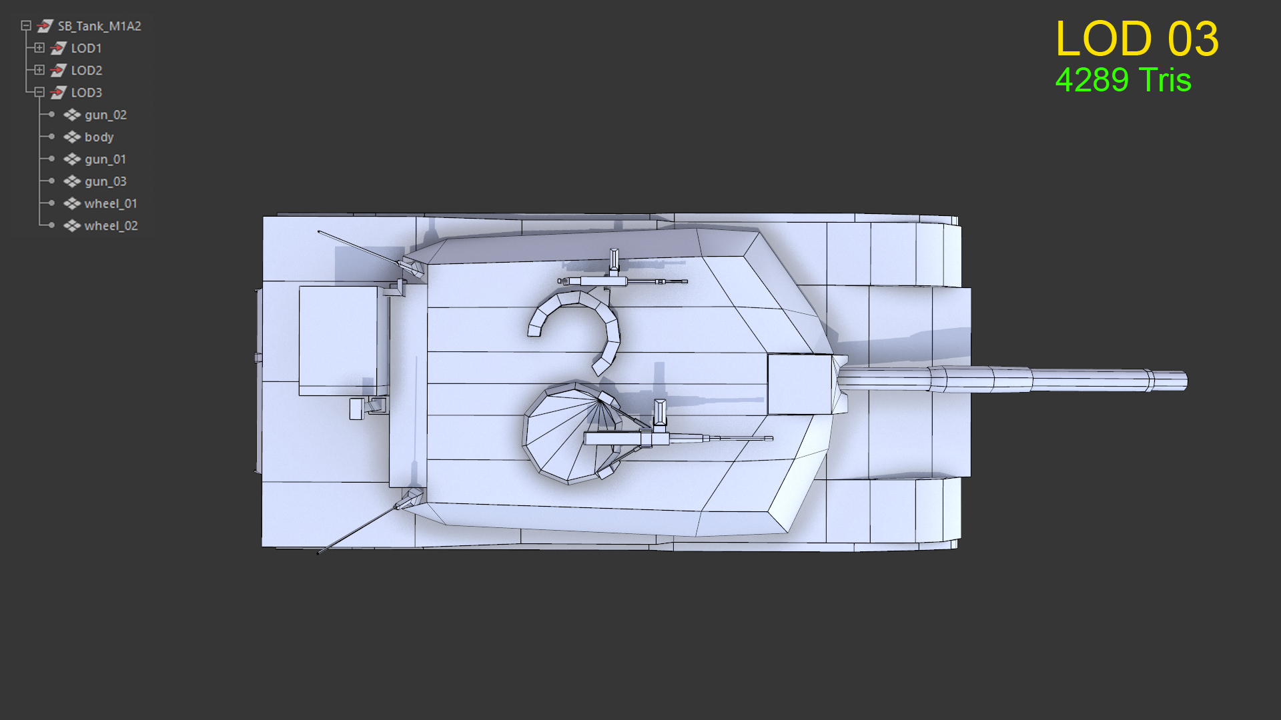1281x720 pixels.
Task: Click the gun_01 mesh icon
Action: pos(72,159)
